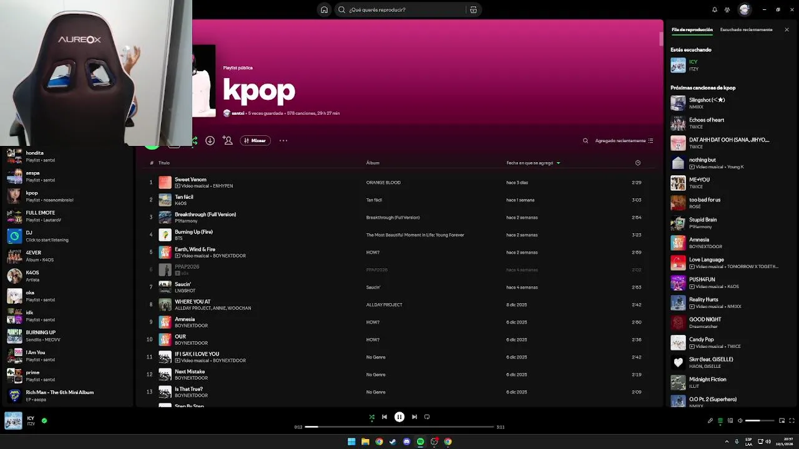Select Love Language in the queue
The image size is (799, 449).
point(730,263)
